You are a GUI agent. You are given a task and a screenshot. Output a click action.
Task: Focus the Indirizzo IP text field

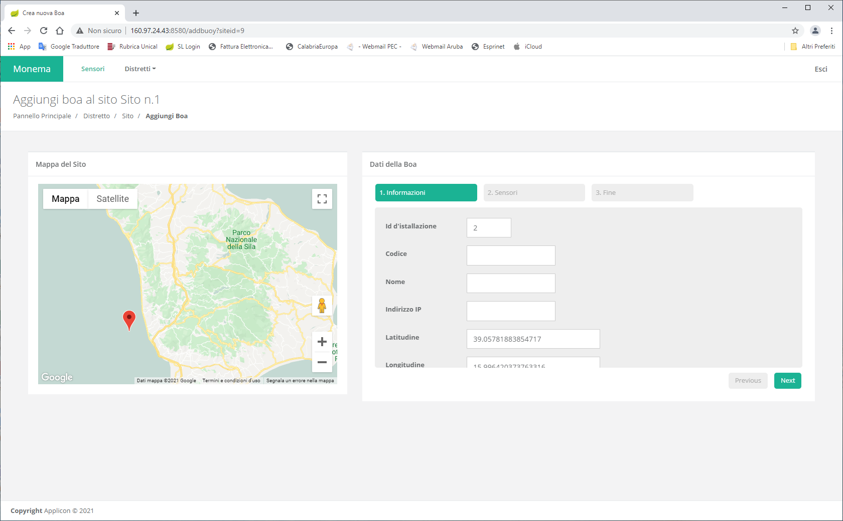[511, 311]
